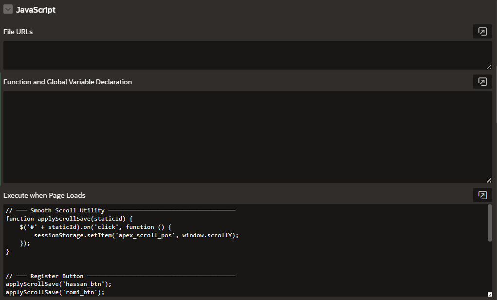
Task: Click Execute when Page Loads resize handle
Action: (x=489, y=294)
